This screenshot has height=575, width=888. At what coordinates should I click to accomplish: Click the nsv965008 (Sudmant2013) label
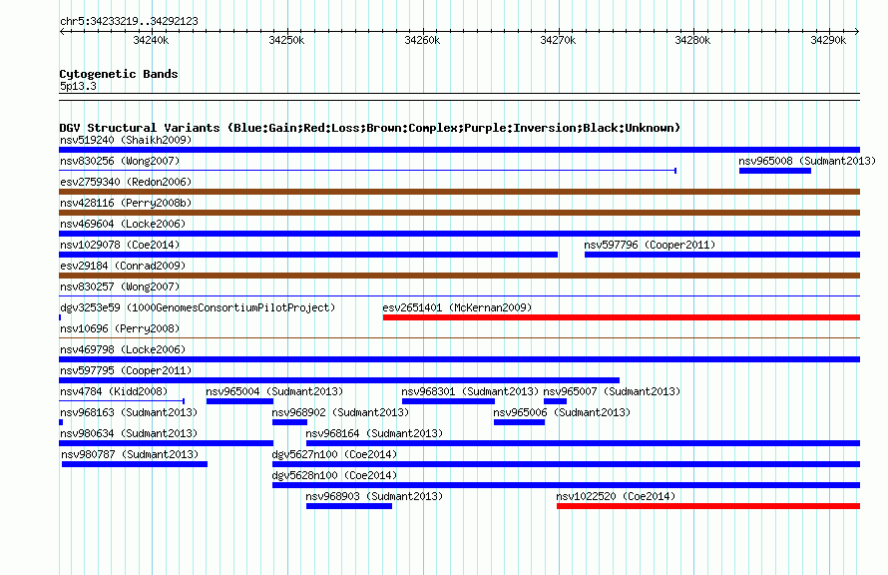point(807,161)
